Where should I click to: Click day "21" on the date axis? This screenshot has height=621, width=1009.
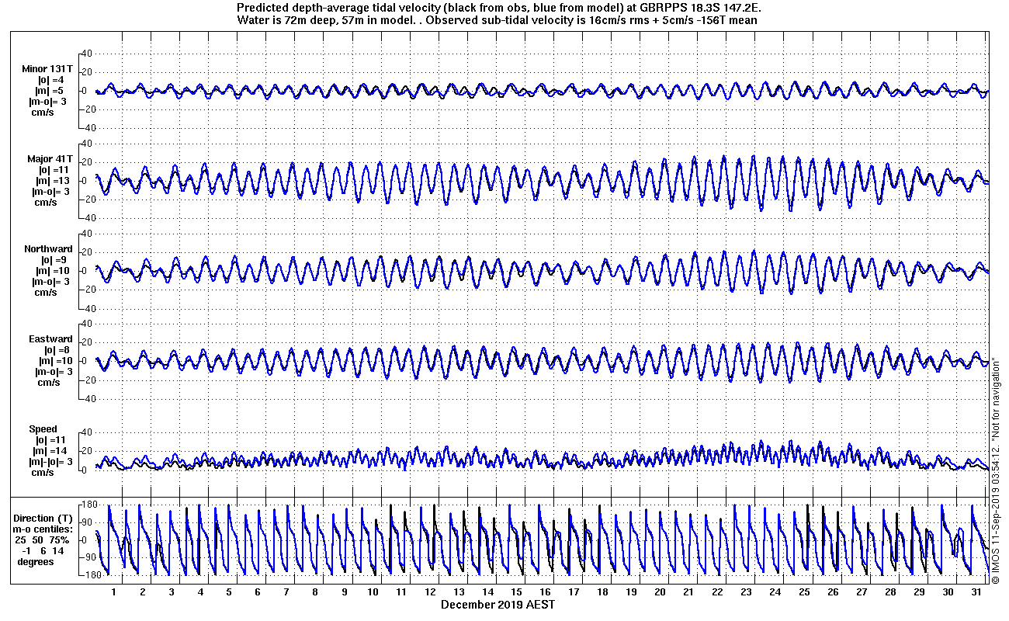(x=688, y=592)
